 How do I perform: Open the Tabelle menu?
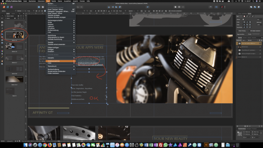53,1
